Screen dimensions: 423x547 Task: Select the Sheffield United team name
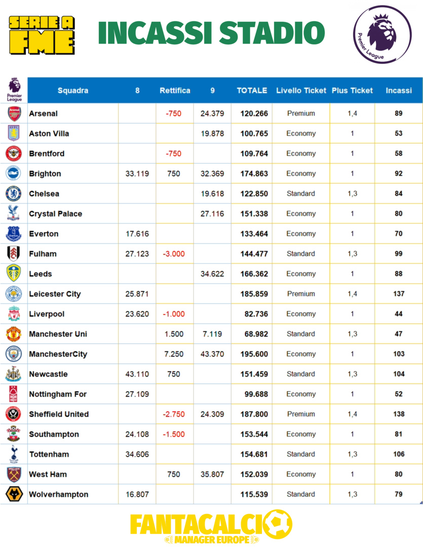pos(59,414)
